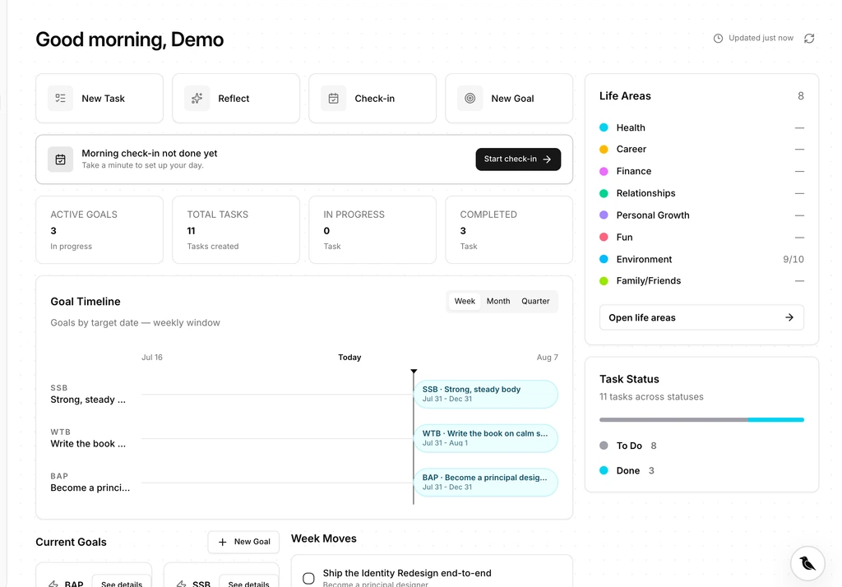Select the Personal Growth life area
Viewport: 842px width, 587px height.
point(701,215)
